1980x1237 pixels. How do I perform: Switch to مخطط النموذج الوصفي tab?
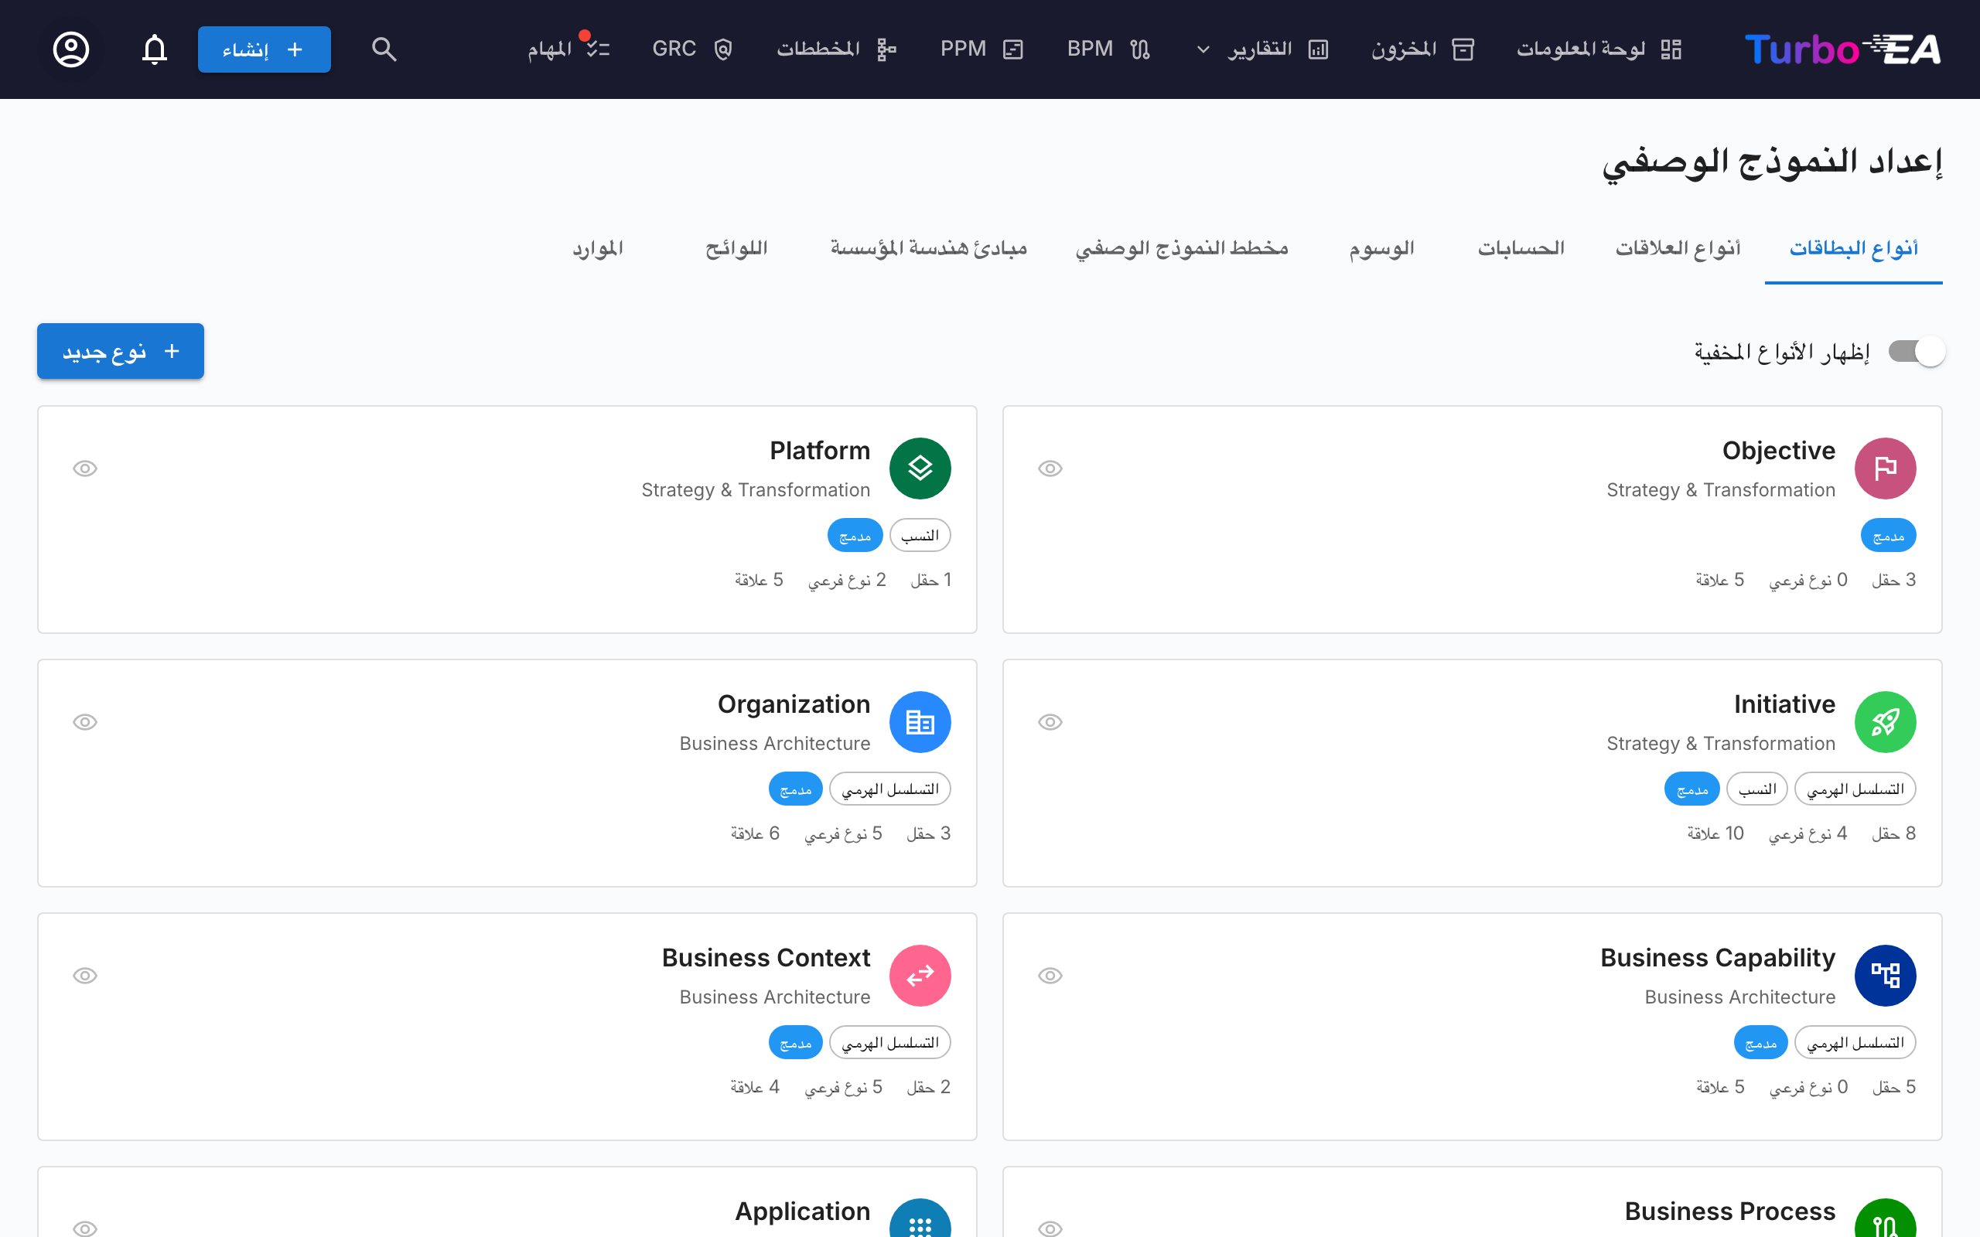point(1182,248)
